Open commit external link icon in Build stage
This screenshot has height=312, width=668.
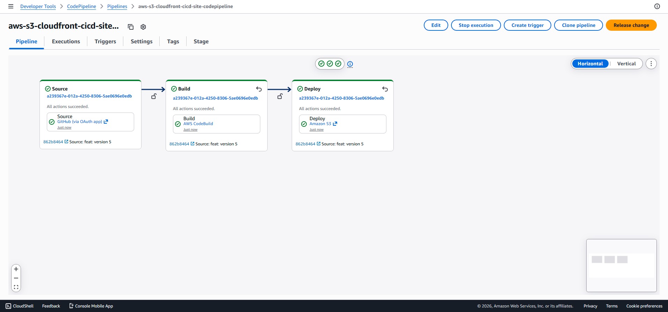[x=193, y=144]
